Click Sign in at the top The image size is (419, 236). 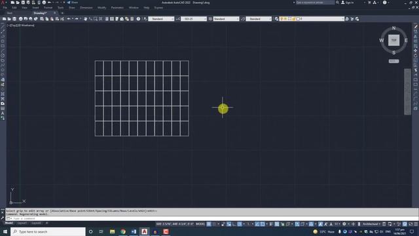click(348, 3)
